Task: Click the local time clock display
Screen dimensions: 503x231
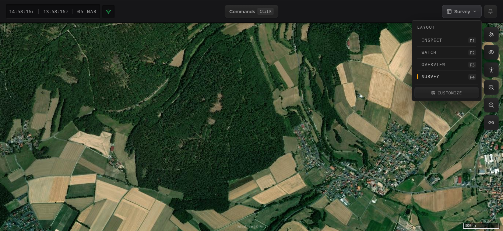Action: 21,11
